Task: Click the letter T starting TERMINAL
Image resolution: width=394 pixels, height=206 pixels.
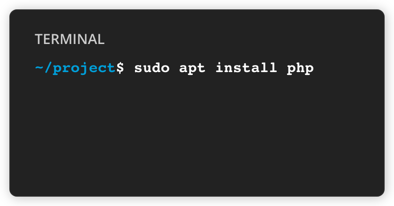Action: click(38, 39)
